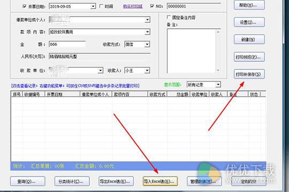Click the 新建(N) button
This screenshot has height=192, width=289.
[x=249, y=39]
